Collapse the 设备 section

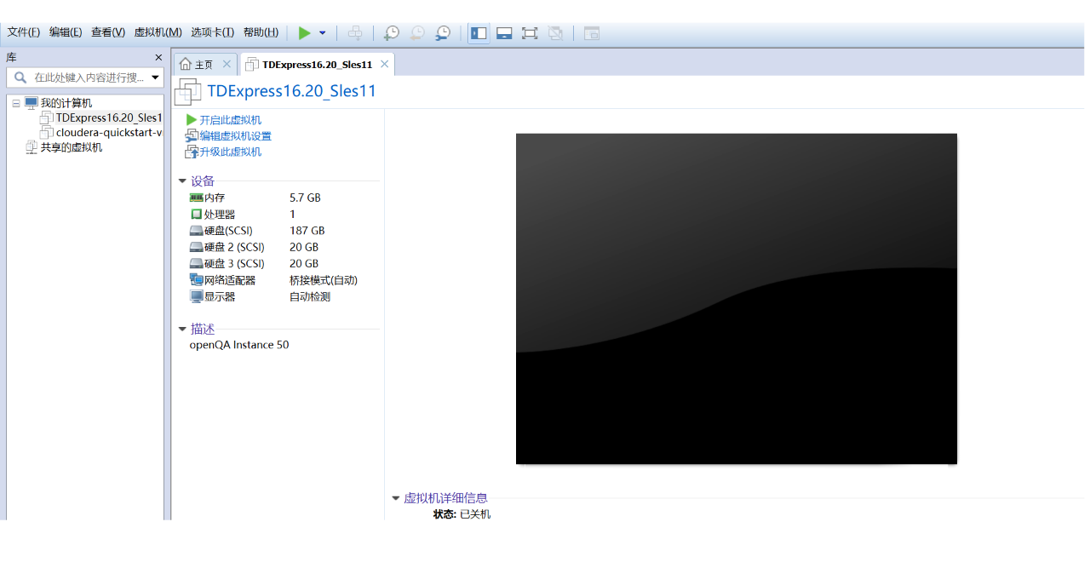click(x=182, y=181)
